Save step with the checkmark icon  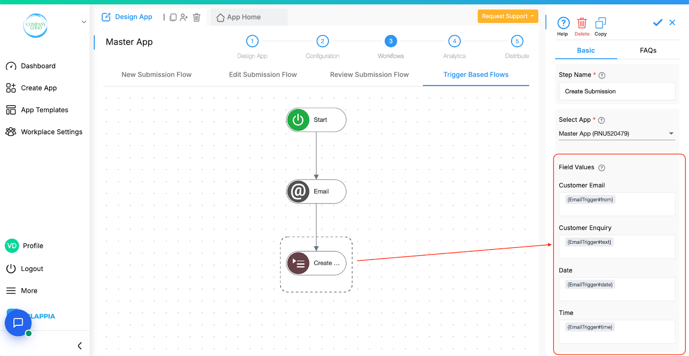pos(658,22)
